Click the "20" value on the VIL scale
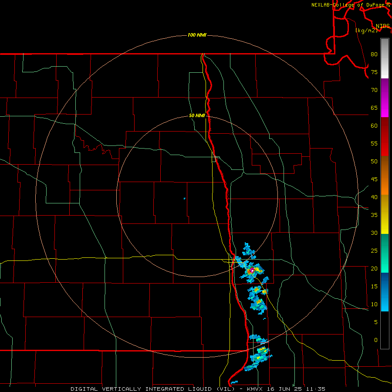This screenshot has height=392, width=392. point(374,268)
